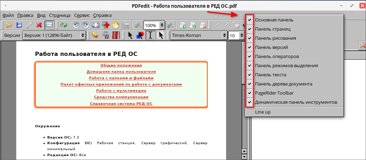The image size is (366, 160).
Task: Click the color palette icon in operators panel
Action: (95, 35)
